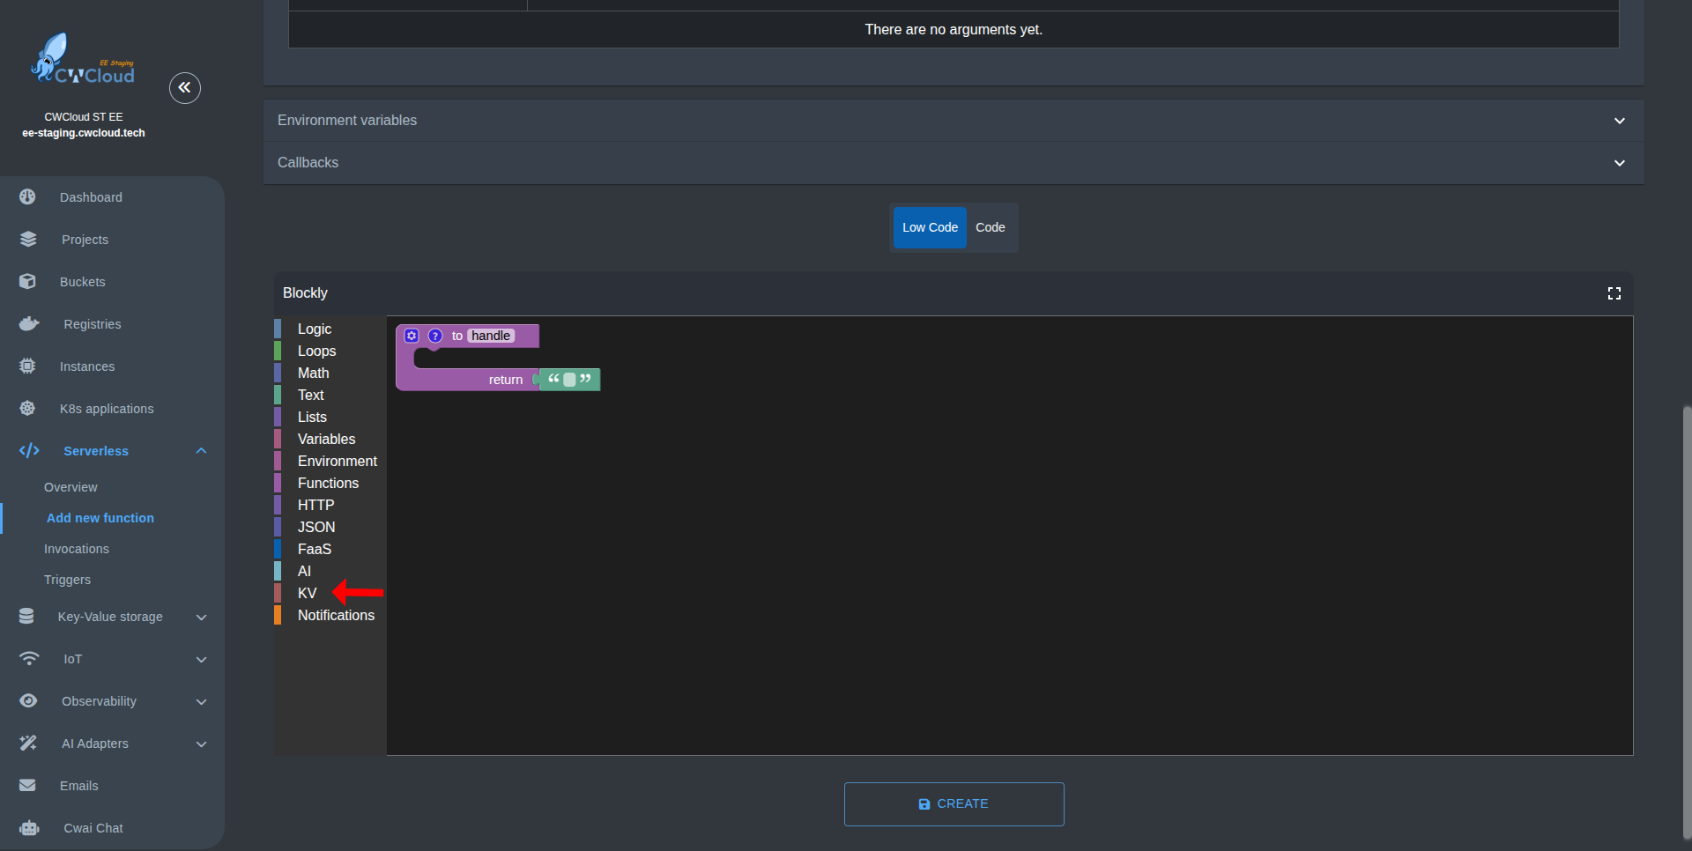Collapse the sidebar with double-chevron button

[185, 88]
